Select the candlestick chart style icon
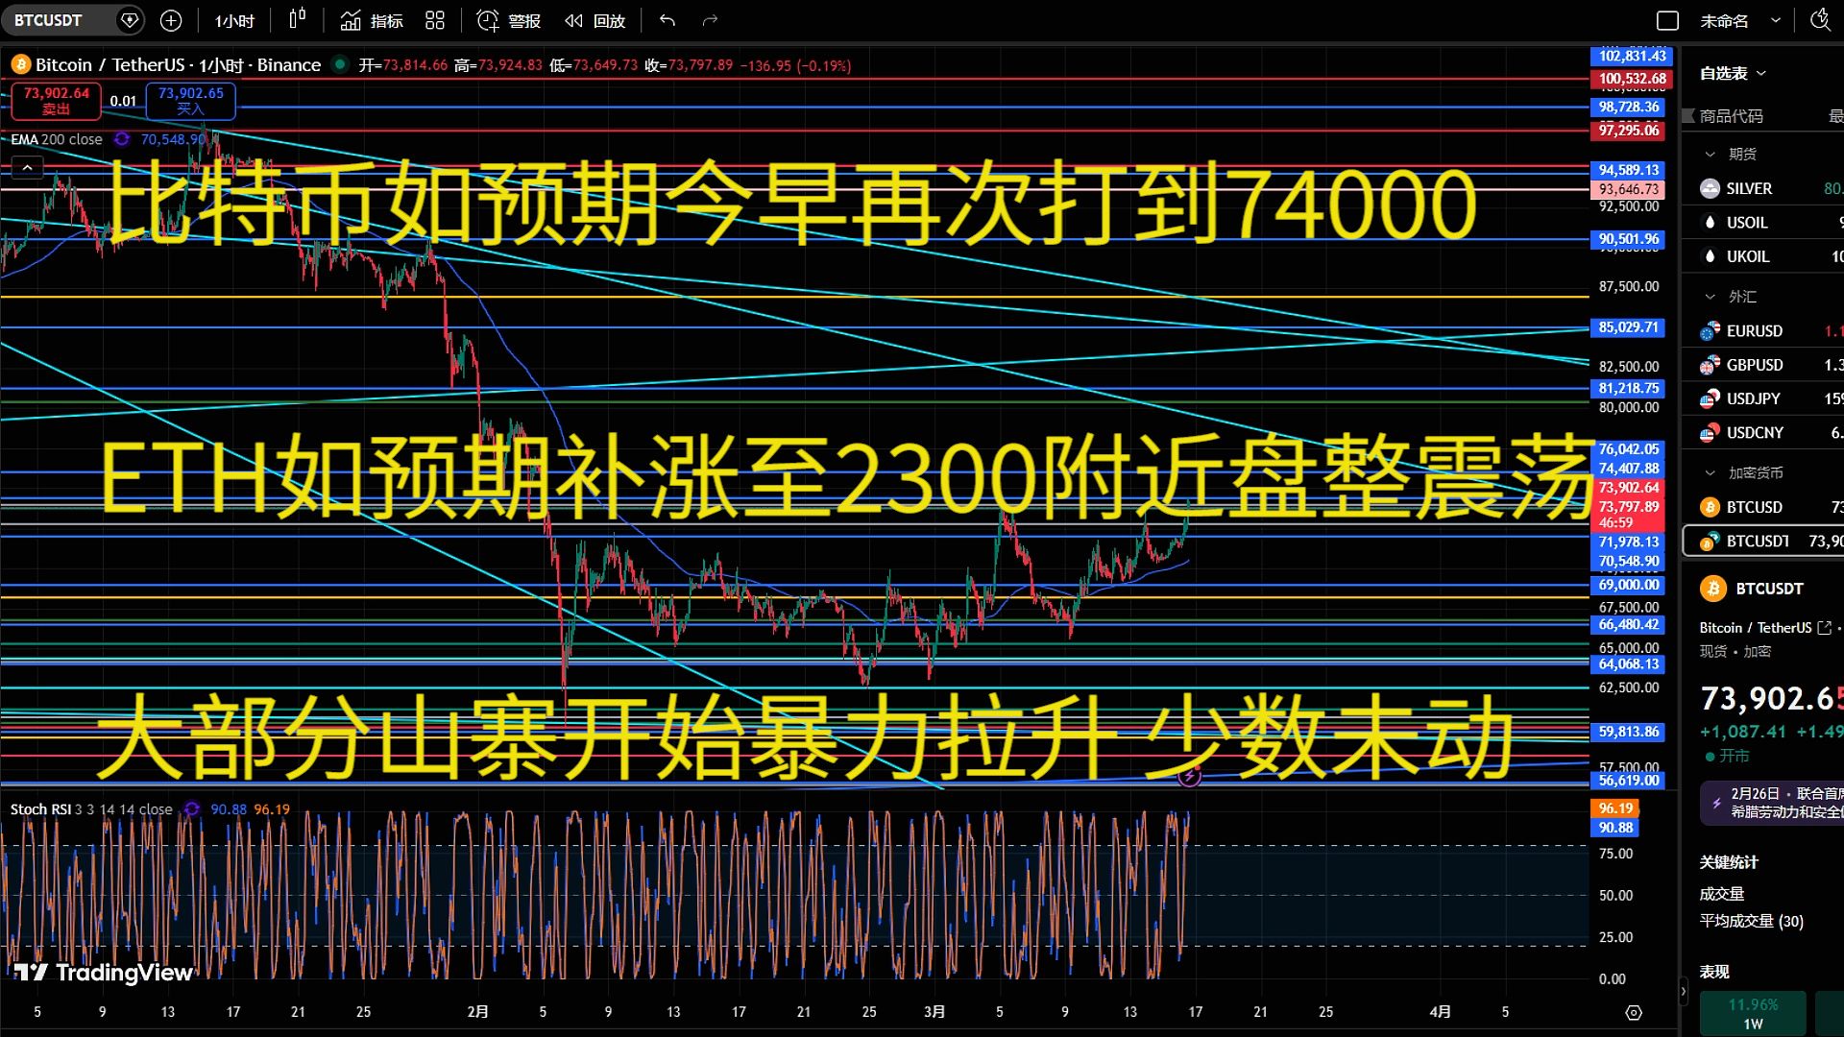Viewport: 1844px width, 1037px height. (x=298, y=19)
